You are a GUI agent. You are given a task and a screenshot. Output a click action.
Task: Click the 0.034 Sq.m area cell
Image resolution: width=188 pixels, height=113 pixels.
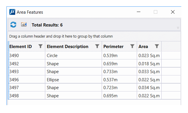tap(149, 87)
